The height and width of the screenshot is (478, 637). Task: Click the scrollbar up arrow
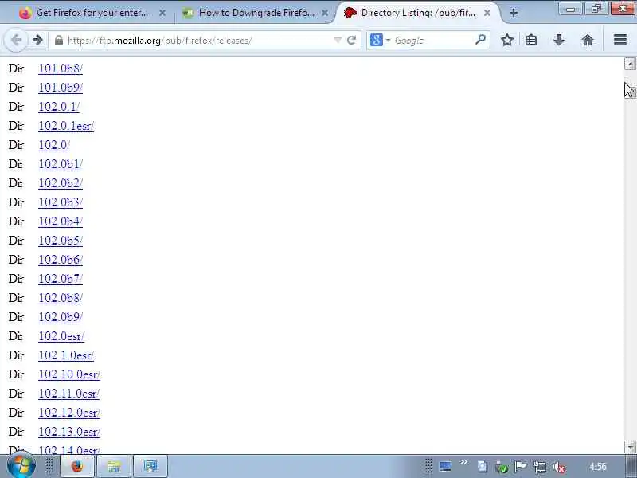pos(630,64)
